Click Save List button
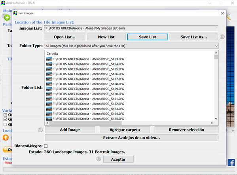 pyautogui.click(x=148, y=37)
